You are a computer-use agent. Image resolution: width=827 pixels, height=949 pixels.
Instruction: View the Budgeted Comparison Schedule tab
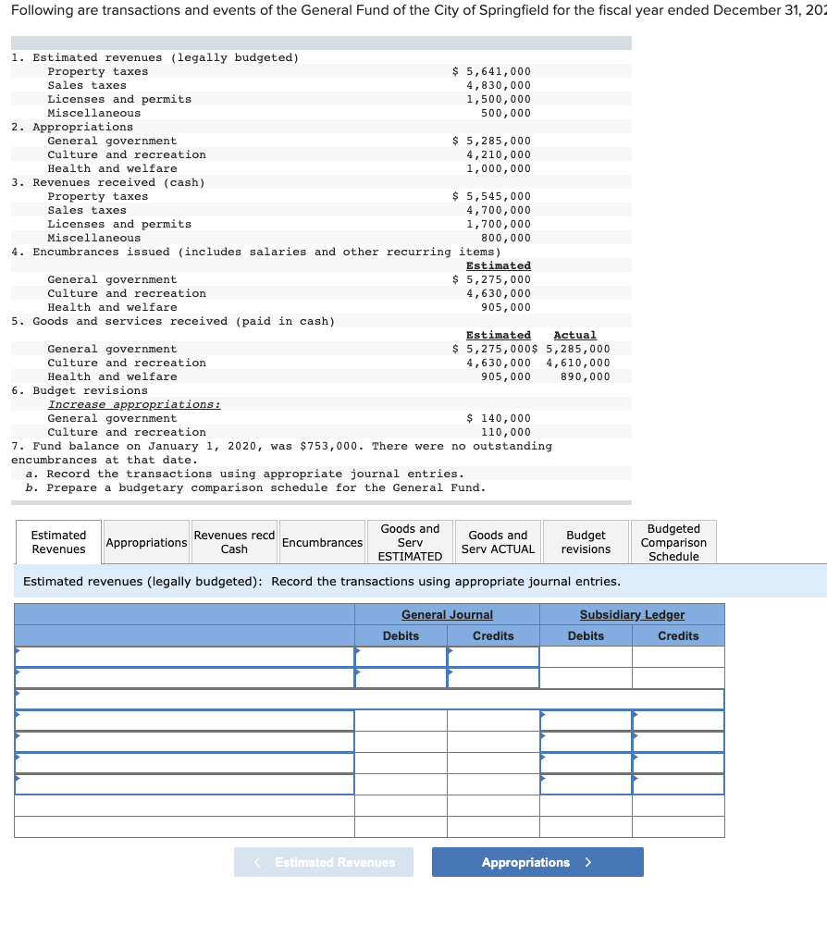tap(673, 541)
